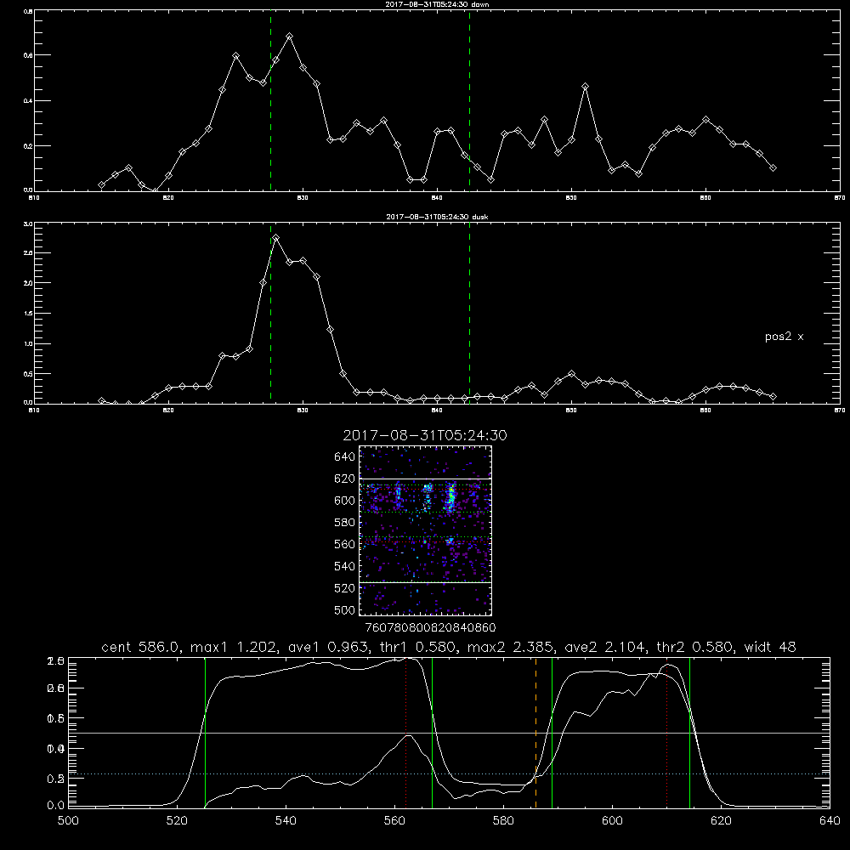Click the green solid line near 614 in bottom plot
Screen dimensions: 850x850
point(689,732)
